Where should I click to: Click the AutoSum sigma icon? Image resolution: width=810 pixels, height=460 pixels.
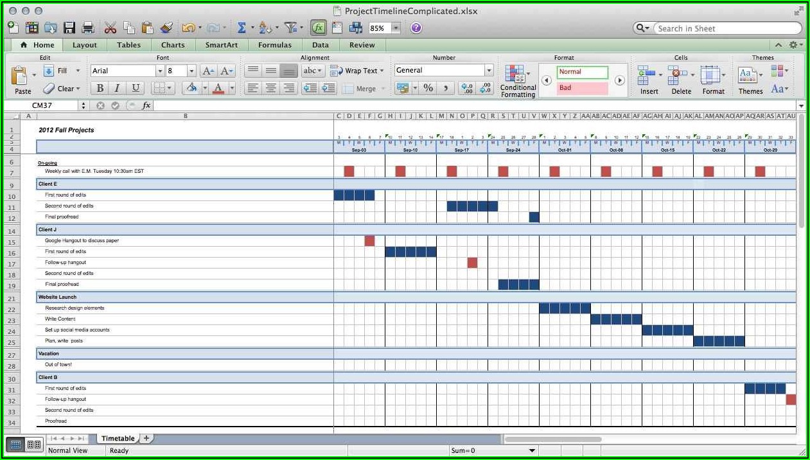(242, 28)
